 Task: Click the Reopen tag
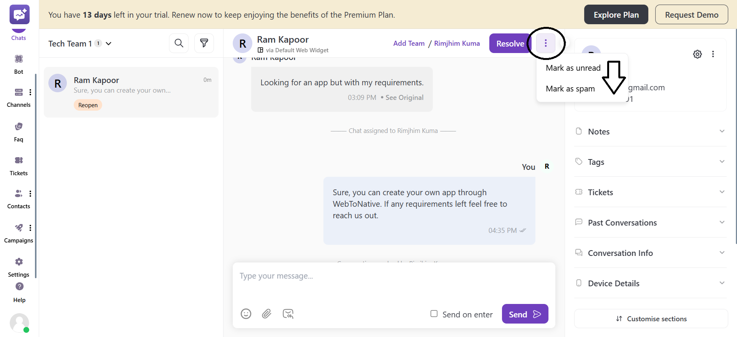point(88,105)
